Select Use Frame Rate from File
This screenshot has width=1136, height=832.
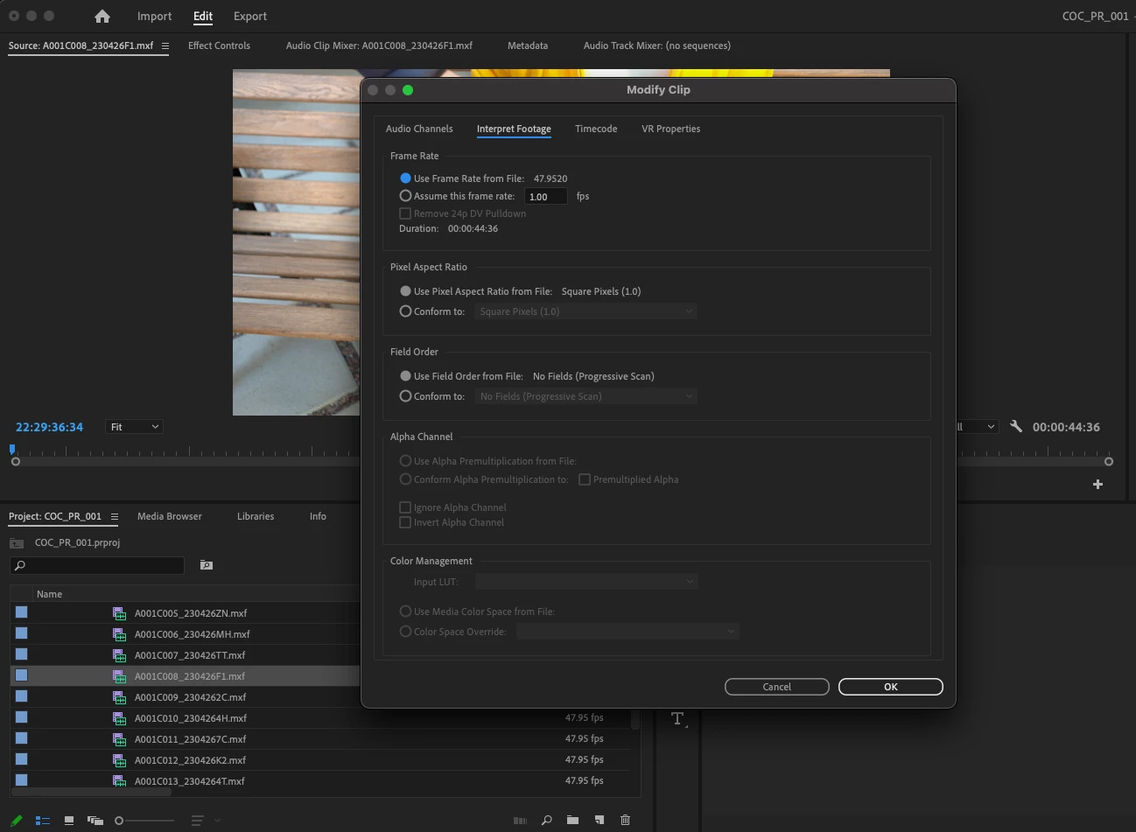405,178
